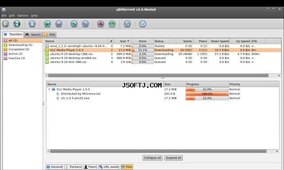This screenshot has height=170, width=284.
Task: Click the download from URL globe icon
Action: point(17,24)
